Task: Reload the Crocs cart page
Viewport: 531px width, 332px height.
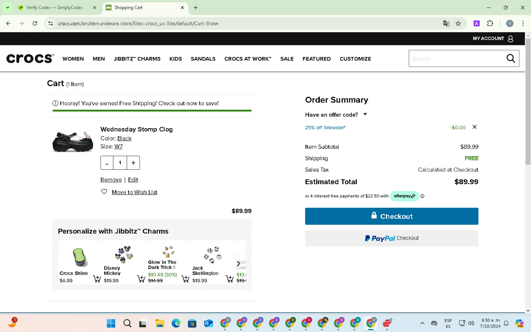Action: point(35,23)
